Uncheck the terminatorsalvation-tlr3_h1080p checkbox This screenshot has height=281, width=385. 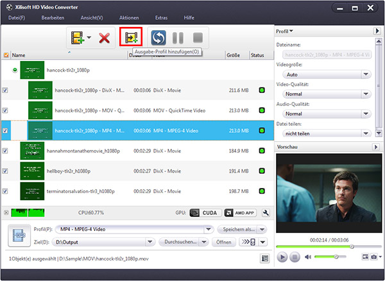[x=5, y=191]
